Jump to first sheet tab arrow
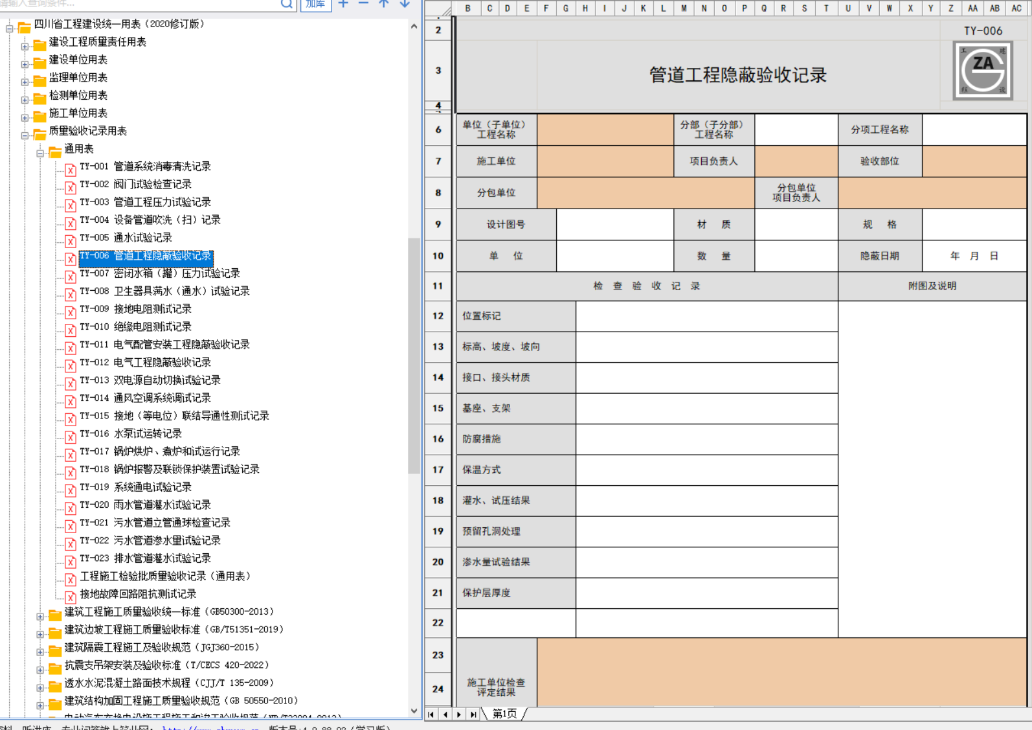The height and width of the screenshot is (730, 1032). (431, 714)
